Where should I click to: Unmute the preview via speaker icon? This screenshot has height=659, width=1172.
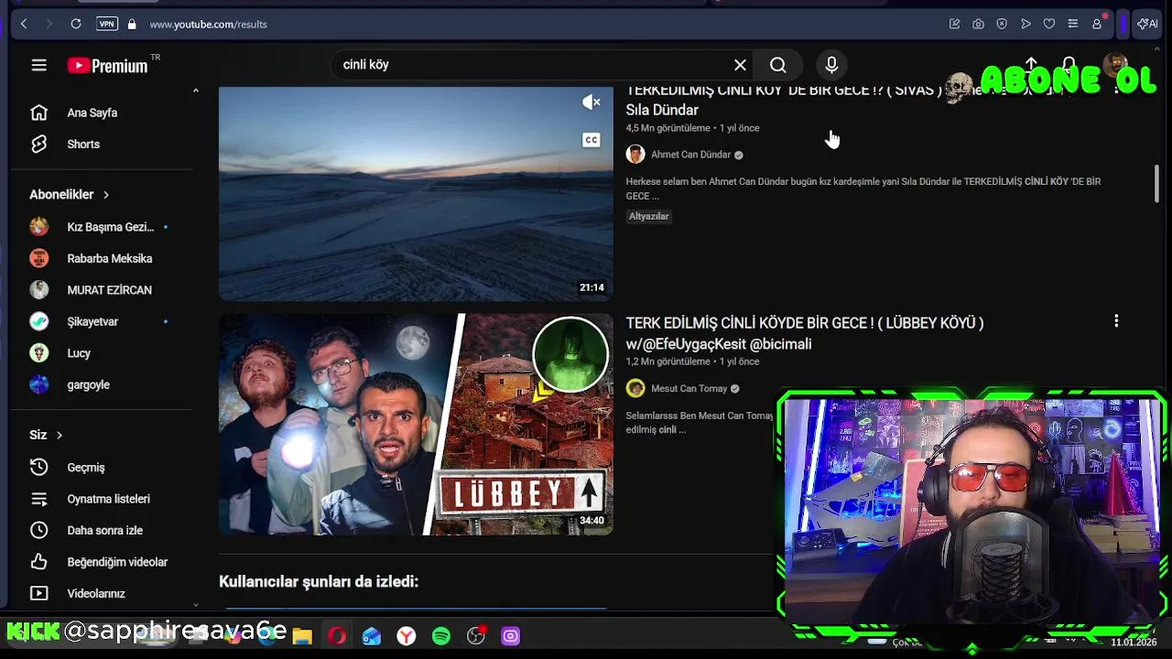click(x=591, y=103)
